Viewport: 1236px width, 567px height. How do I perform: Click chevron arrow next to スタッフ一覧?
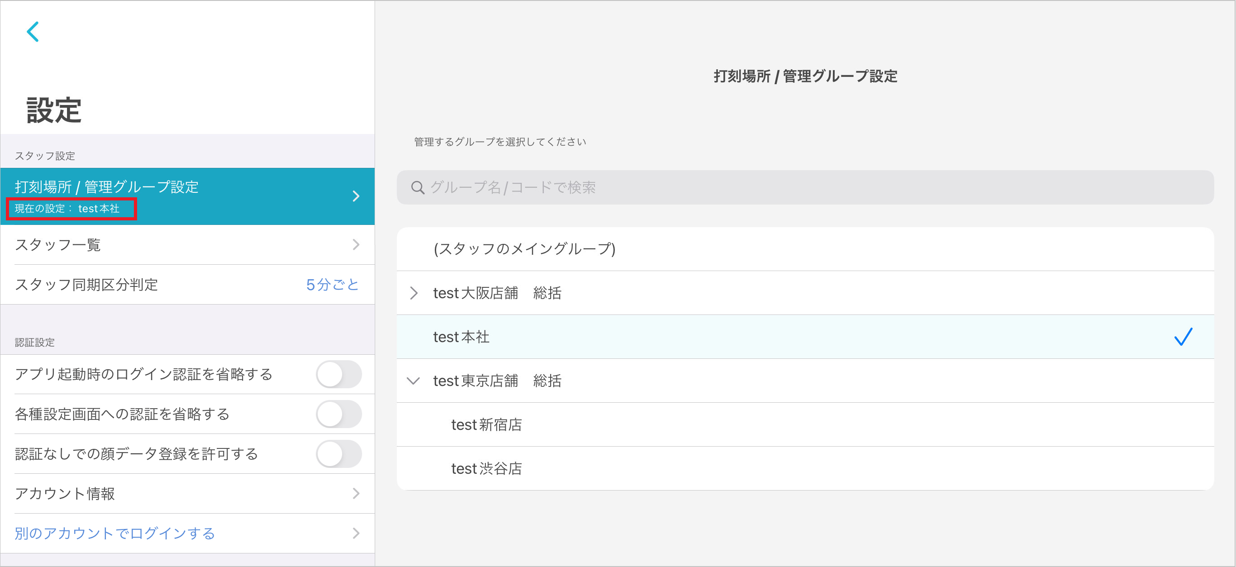coord(356,245)
